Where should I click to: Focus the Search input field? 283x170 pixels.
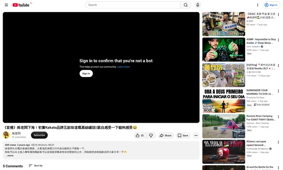(133, 5)
